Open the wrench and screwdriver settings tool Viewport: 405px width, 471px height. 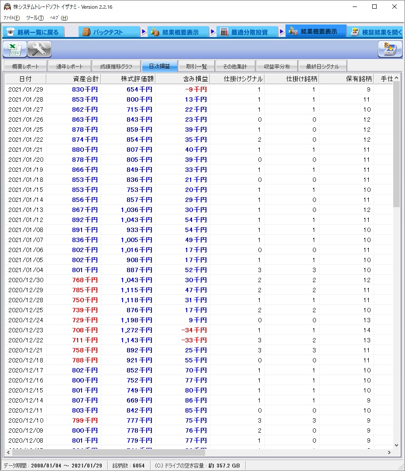click(39, 49)
